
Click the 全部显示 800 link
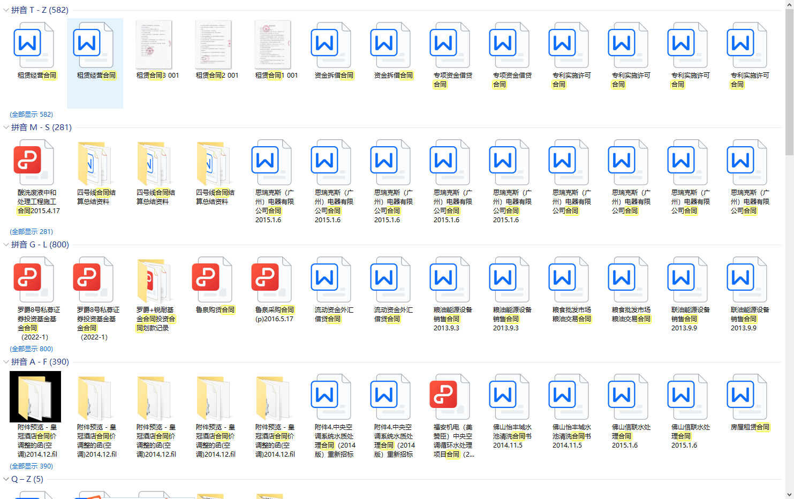31,349
